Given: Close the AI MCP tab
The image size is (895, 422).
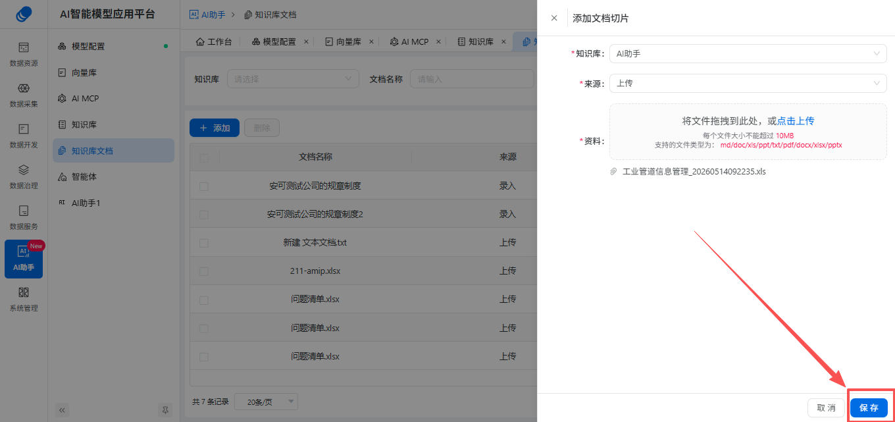Looking at the screenshot, I should tap(437, 41).
